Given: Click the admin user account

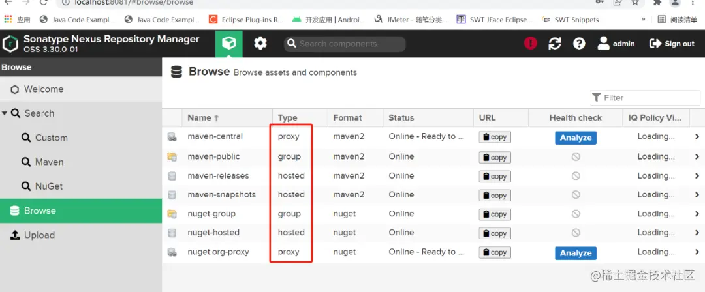Looking at the screenshot, I should [616, 44].
